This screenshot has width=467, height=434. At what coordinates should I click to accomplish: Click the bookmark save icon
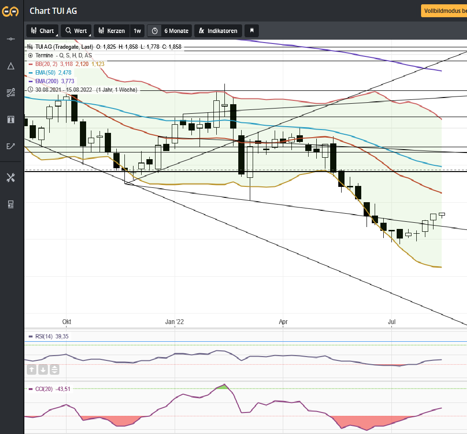(252, 31)
